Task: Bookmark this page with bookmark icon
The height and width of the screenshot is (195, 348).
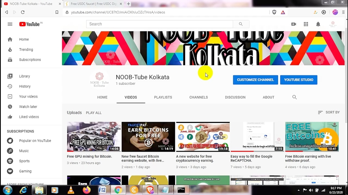Action: point(57,12)
